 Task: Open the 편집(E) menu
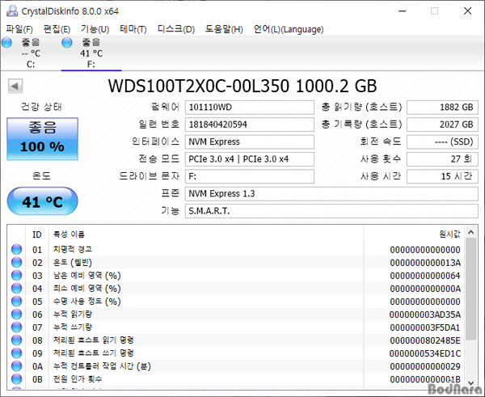coord(57,29)
